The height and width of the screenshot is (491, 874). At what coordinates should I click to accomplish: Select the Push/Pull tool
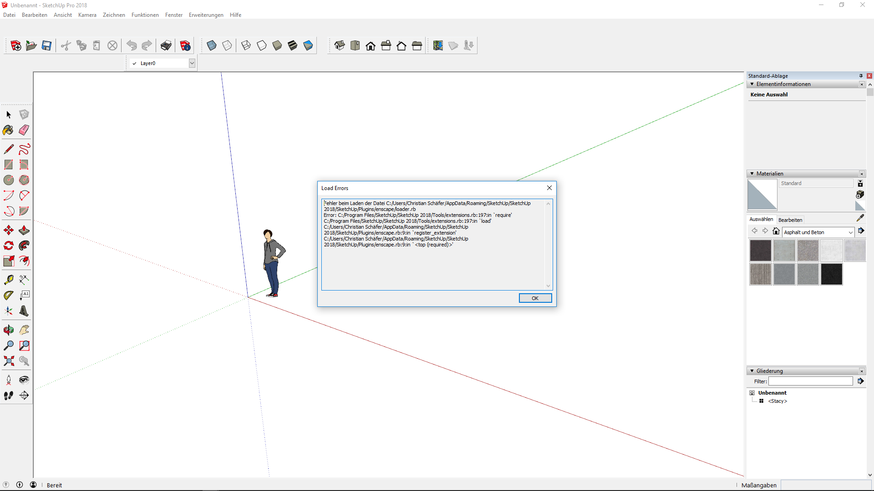tap(24, 230)
